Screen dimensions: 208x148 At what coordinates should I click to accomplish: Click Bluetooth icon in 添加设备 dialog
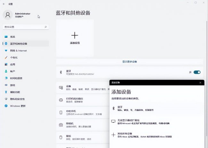pos(113,108)
